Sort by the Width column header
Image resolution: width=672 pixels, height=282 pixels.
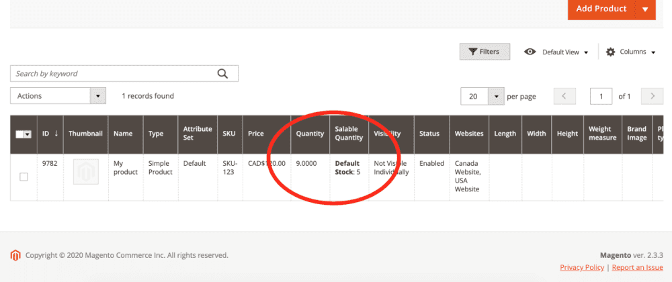tap(536, 134)
